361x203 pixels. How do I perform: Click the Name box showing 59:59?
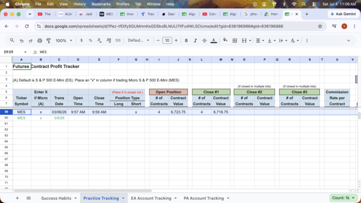(x=15, y=52)
